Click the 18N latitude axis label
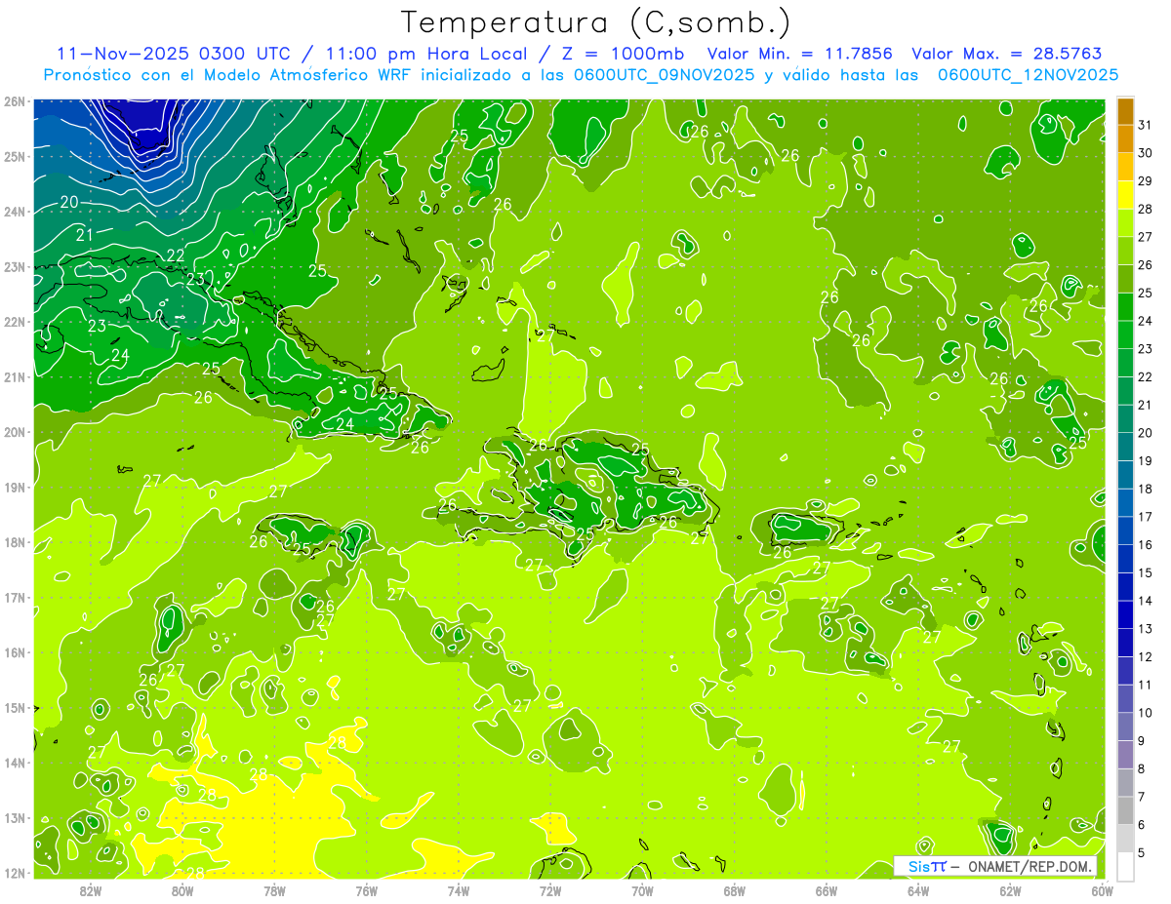This screenshot has width=1171, height=904. (x=15, y=542)
